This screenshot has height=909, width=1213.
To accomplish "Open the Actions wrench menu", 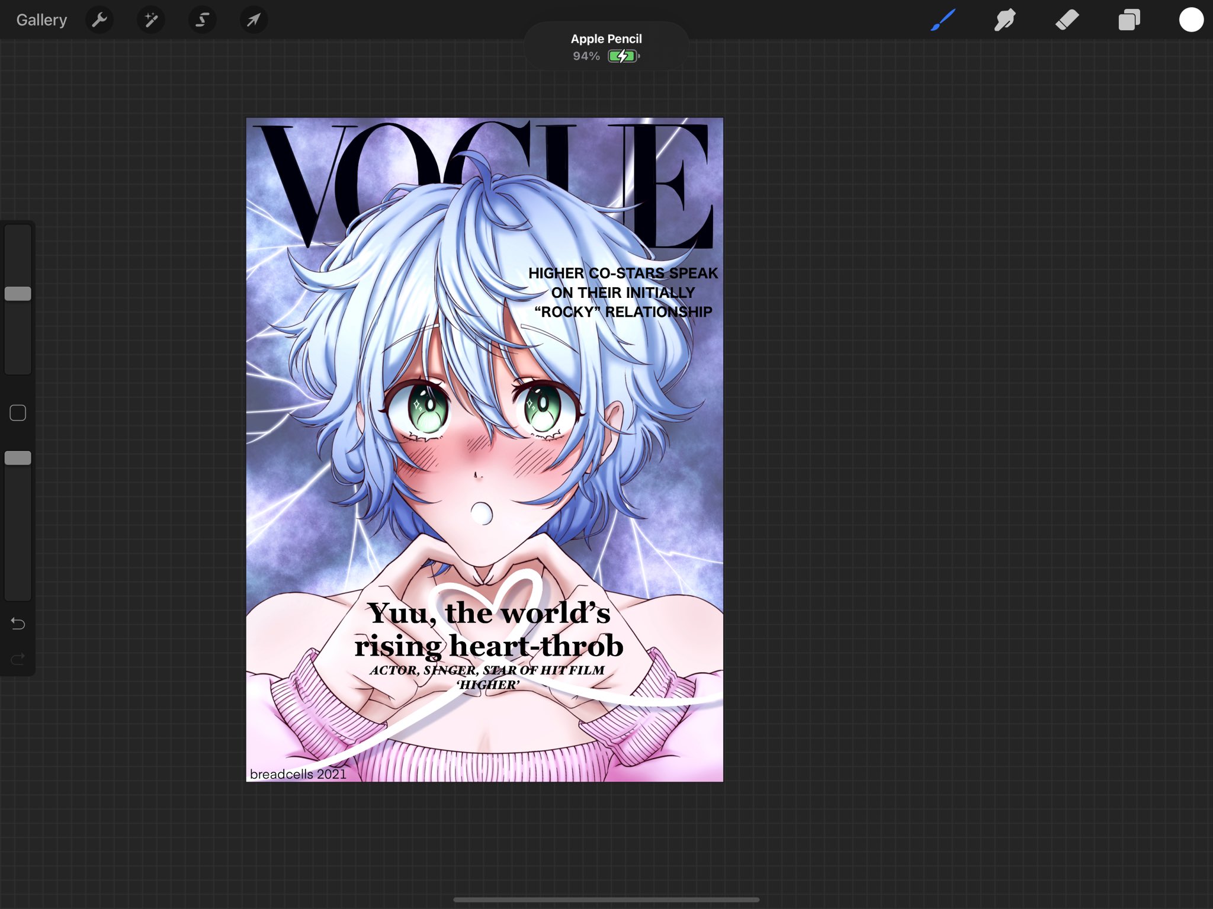I will (x=100, y=20).
